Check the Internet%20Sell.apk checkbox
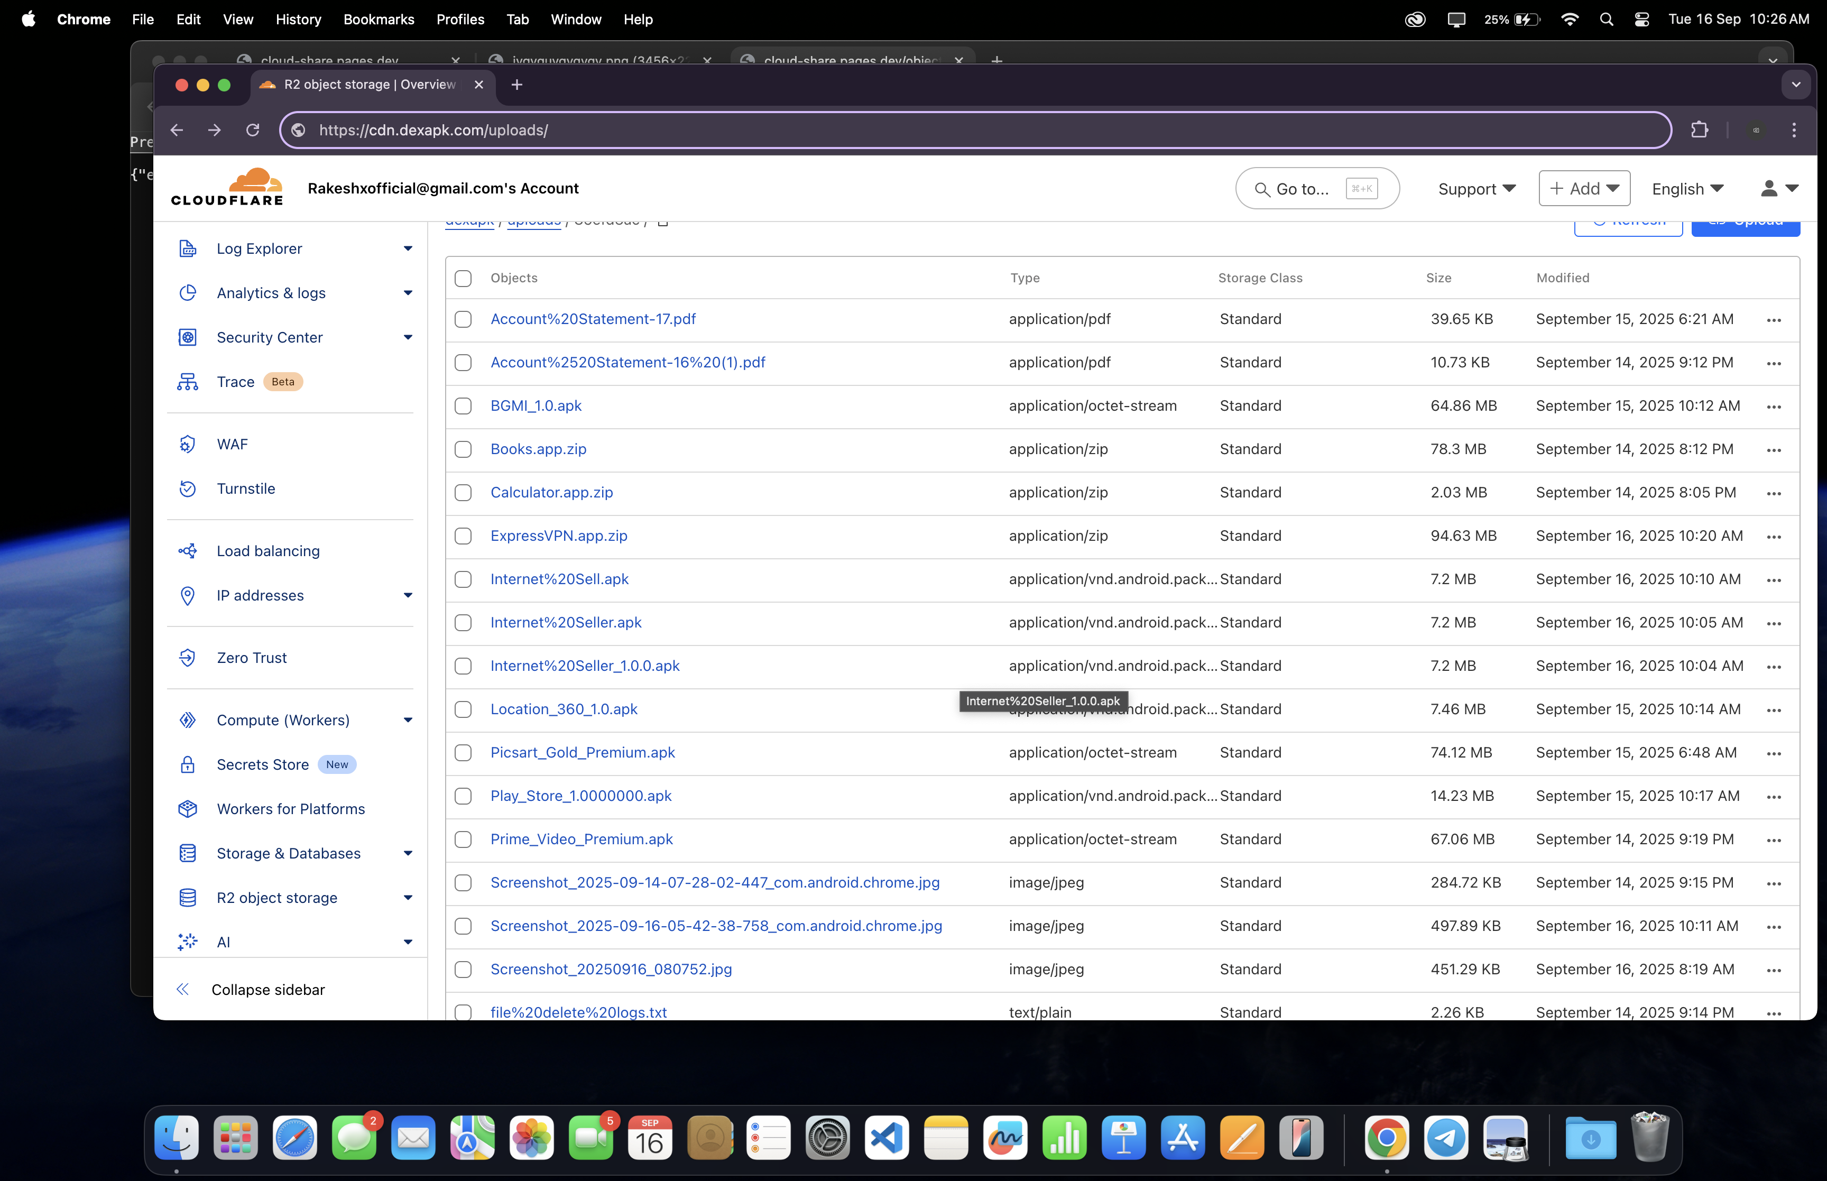Image resolution: width=1827 pixels, height=1181 pixels. 463,579
